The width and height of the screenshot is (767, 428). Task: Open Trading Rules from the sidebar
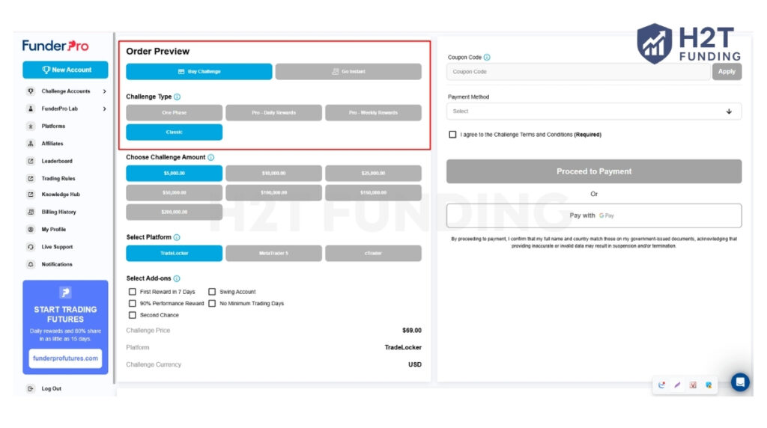58,179
